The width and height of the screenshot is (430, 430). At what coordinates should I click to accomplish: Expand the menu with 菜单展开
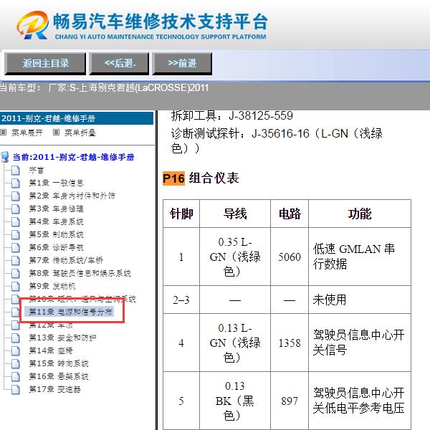tap(27, 133)
